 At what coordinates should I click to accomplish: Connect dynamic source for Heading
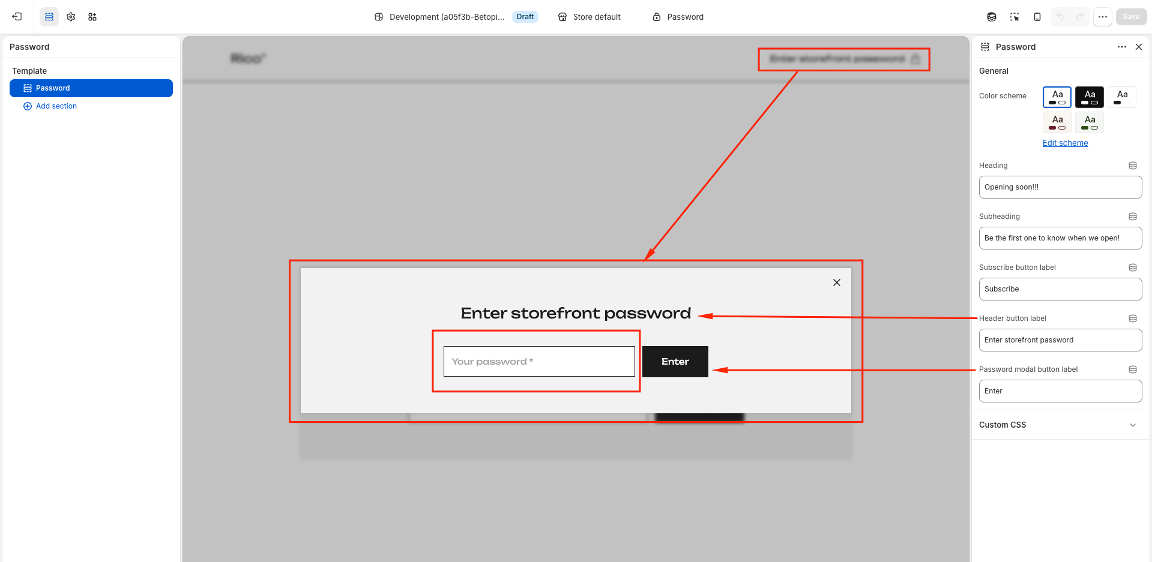click(1133, 166)
